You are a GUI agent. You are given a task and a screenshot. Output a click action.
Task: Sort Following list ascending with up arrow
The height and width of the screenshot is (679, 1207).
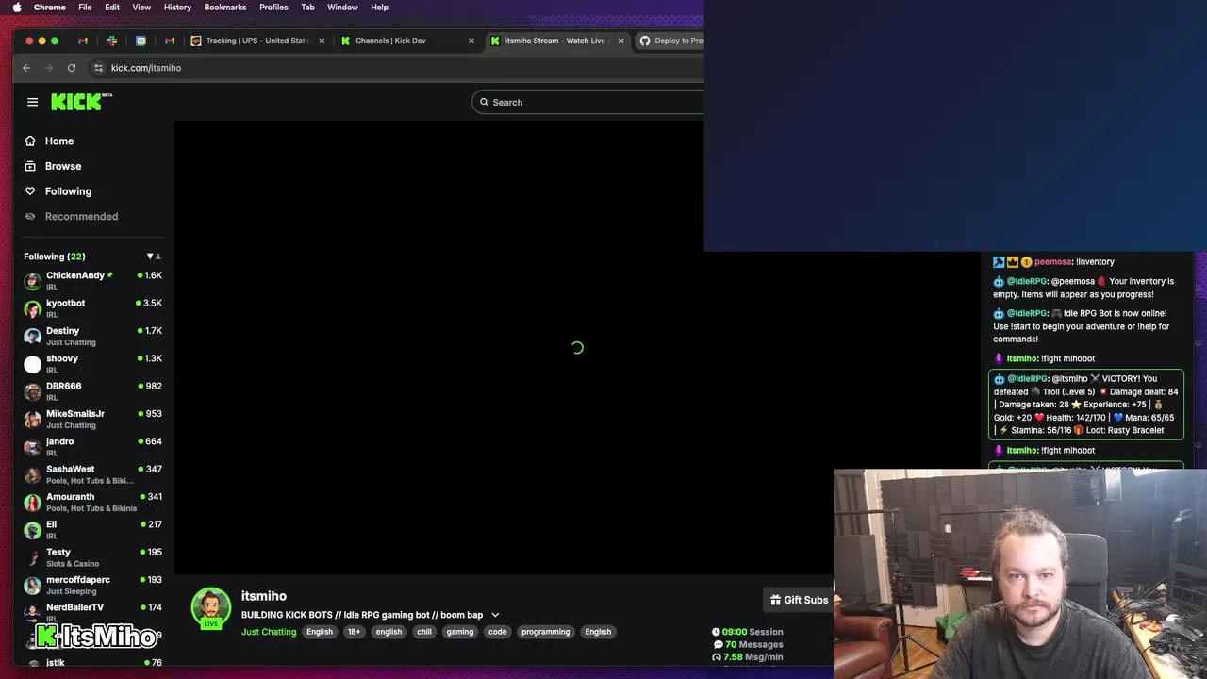tap(158, 257)
